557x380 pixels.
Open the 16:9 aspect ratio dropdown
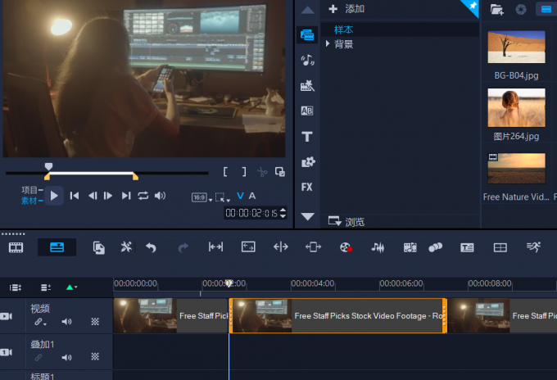pos(202,197)
